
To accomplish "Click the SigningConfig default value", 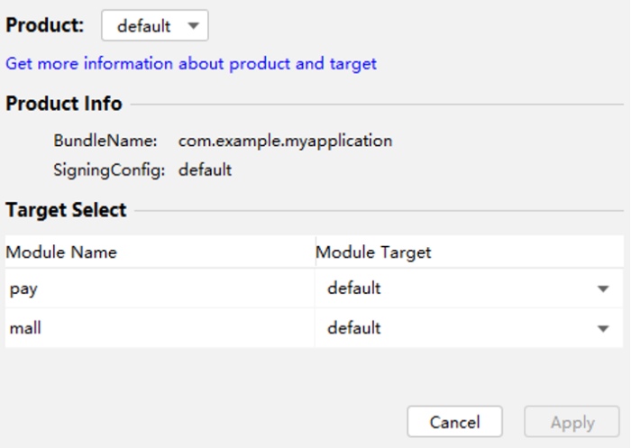I will click(x=205, y=169).
